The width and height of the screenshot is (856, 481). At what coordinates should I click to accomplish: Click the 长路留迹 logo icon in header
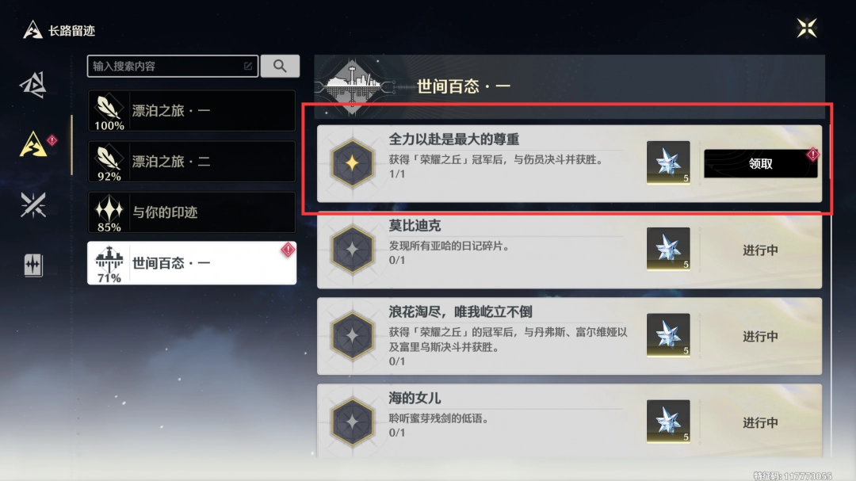pyautogui.click(x=32, y=30)
